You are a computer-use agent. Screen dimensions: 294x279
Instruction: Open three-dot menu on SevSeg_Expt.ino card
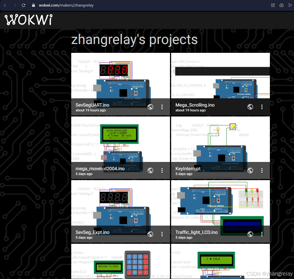(162, 234)
